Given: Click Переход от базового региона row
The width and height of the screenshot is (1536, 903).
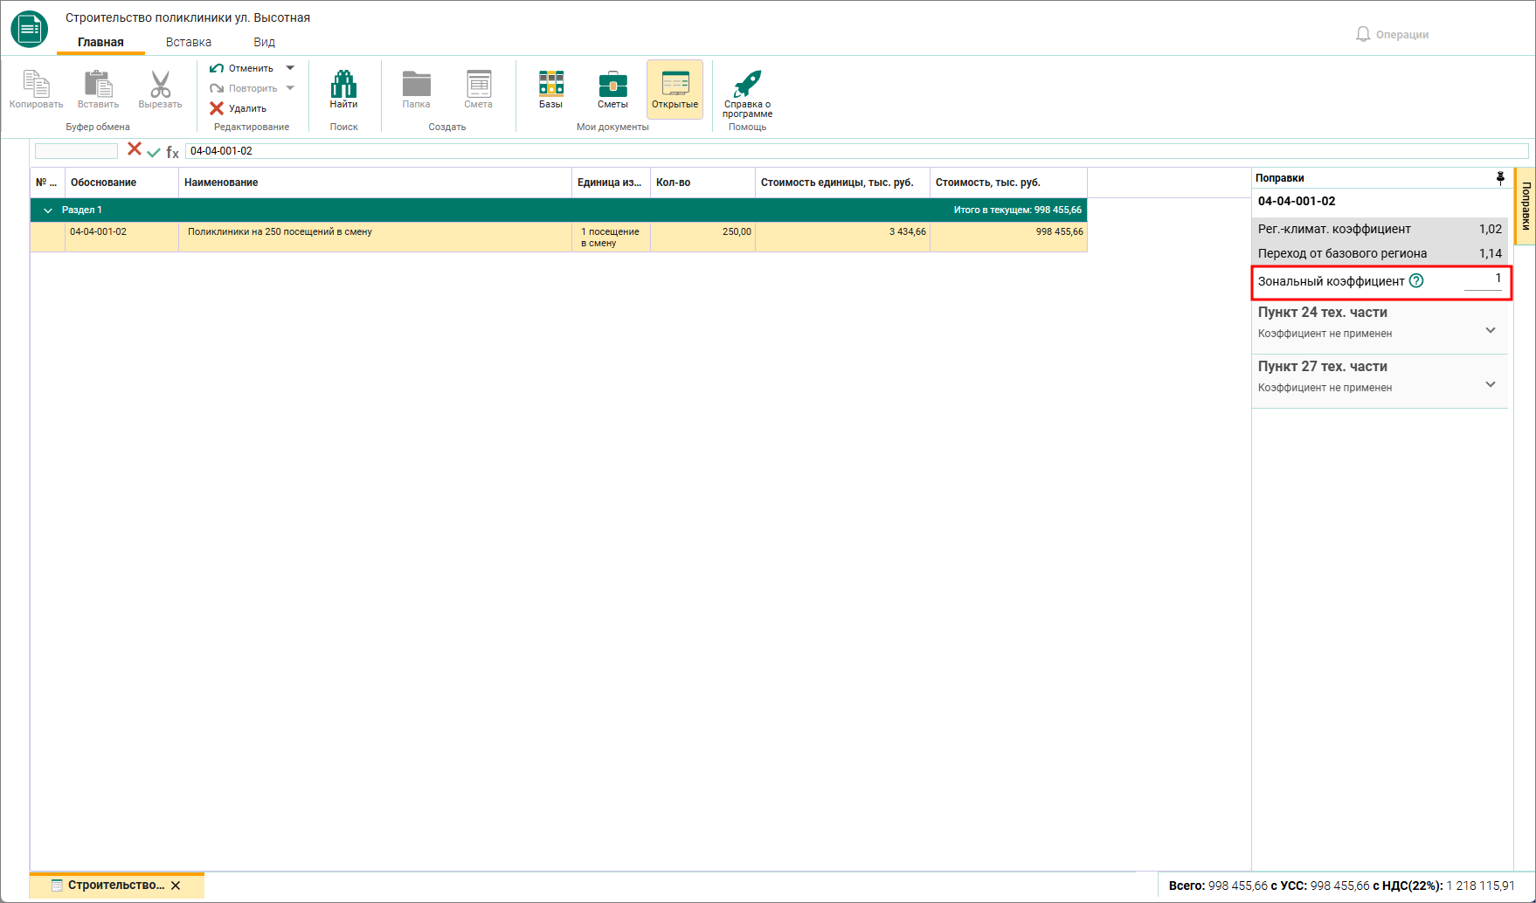Looking at the screenshot, I should [x=1380, y=253].
